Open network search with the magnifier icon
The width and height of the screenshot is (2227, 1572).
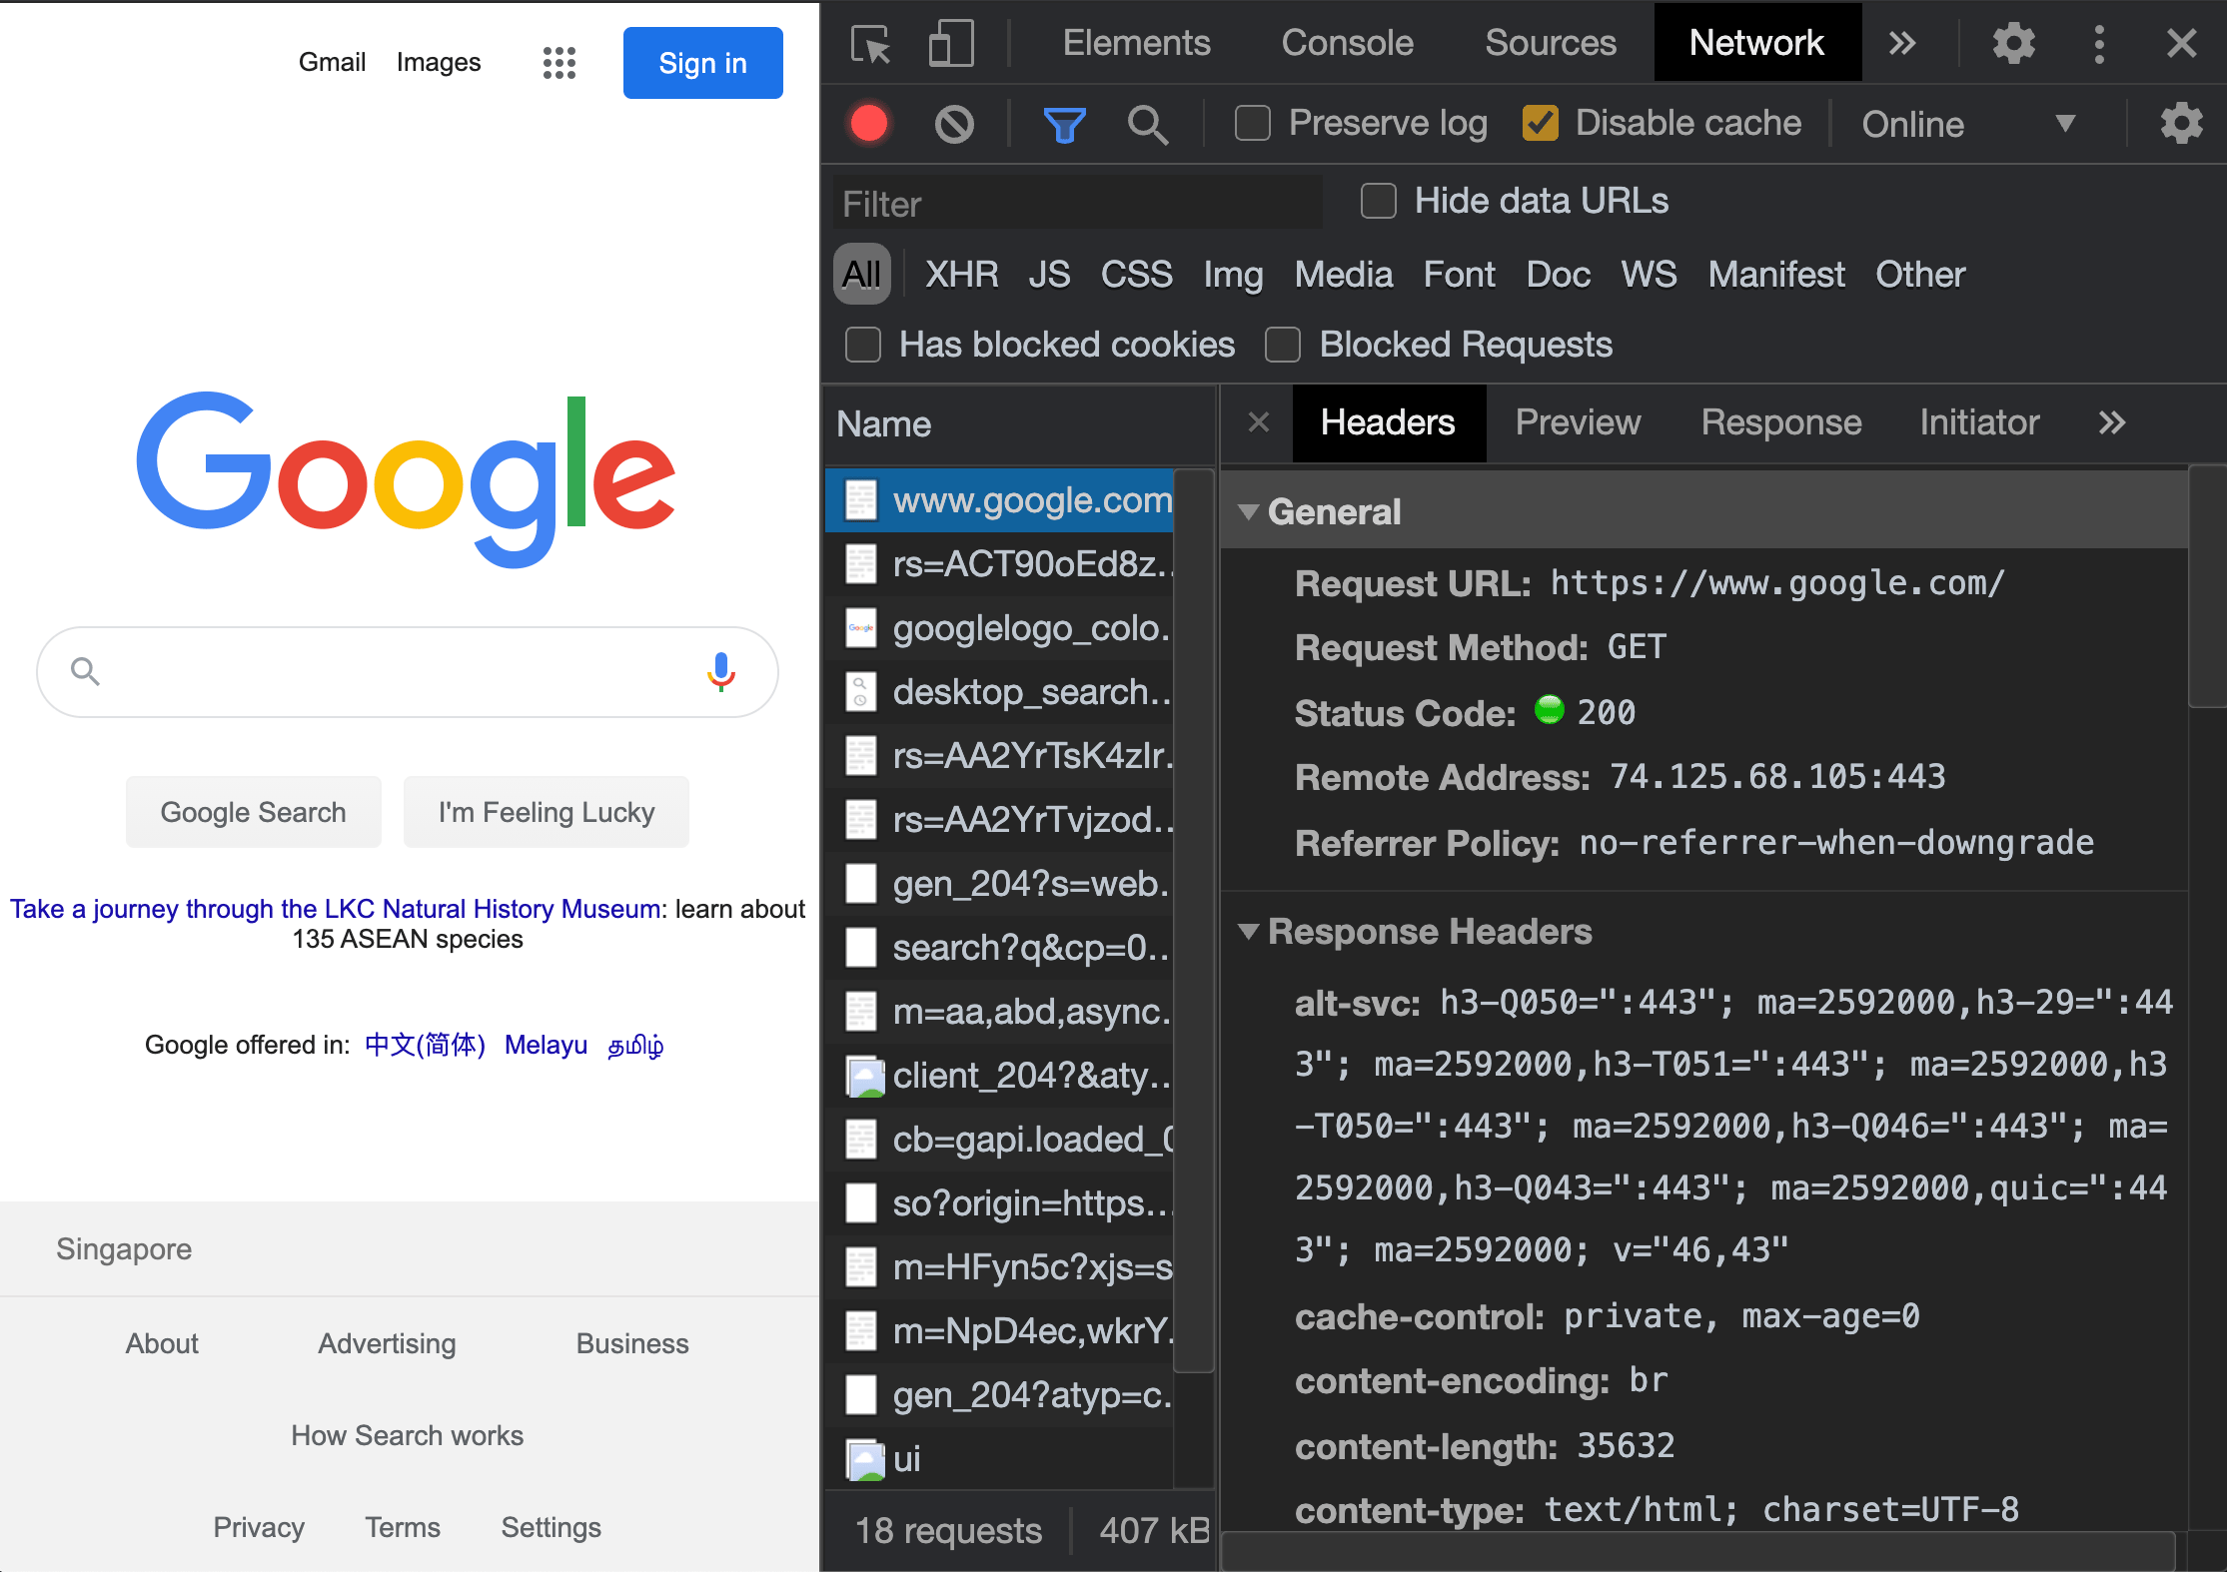[1147, 125]
